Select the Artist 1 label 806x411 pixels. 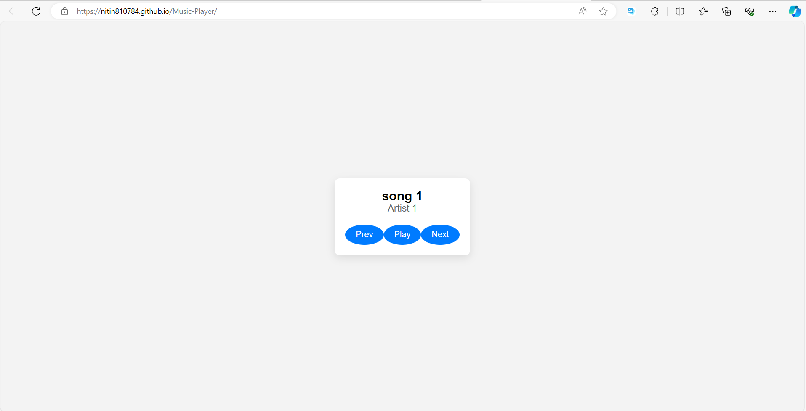[402, 208]
